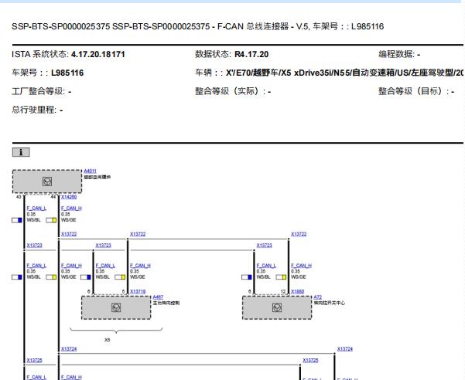Open the X13723 link above A467's F_CAN_L wire
Screen dimensions: 465x380
click(104, 246)
